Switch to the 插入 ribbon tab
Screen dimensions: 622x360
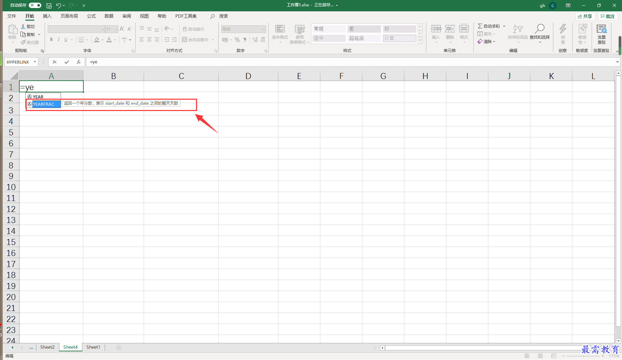[47, 16]
